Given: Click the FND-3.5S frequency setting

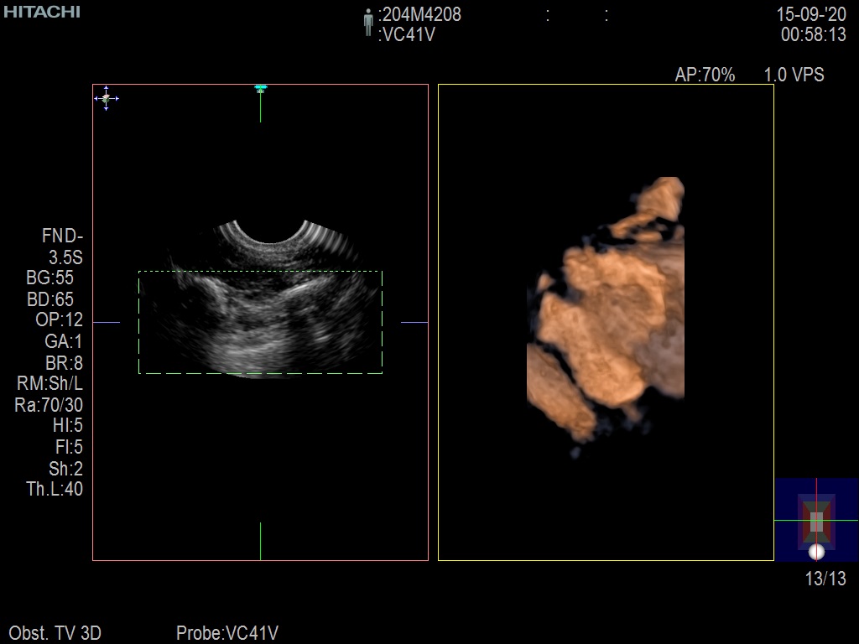Looking at the screenshot, I should (62, 246).
